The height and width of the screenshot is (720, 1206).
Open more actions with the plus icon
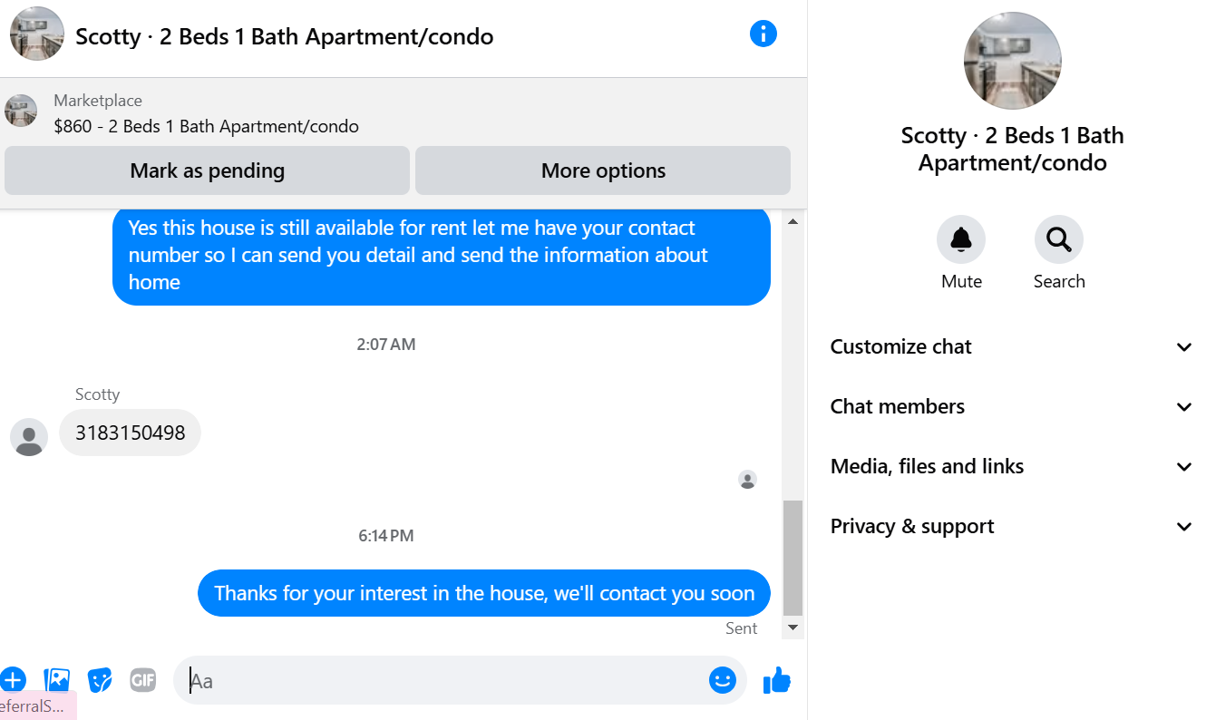point(13,679)
